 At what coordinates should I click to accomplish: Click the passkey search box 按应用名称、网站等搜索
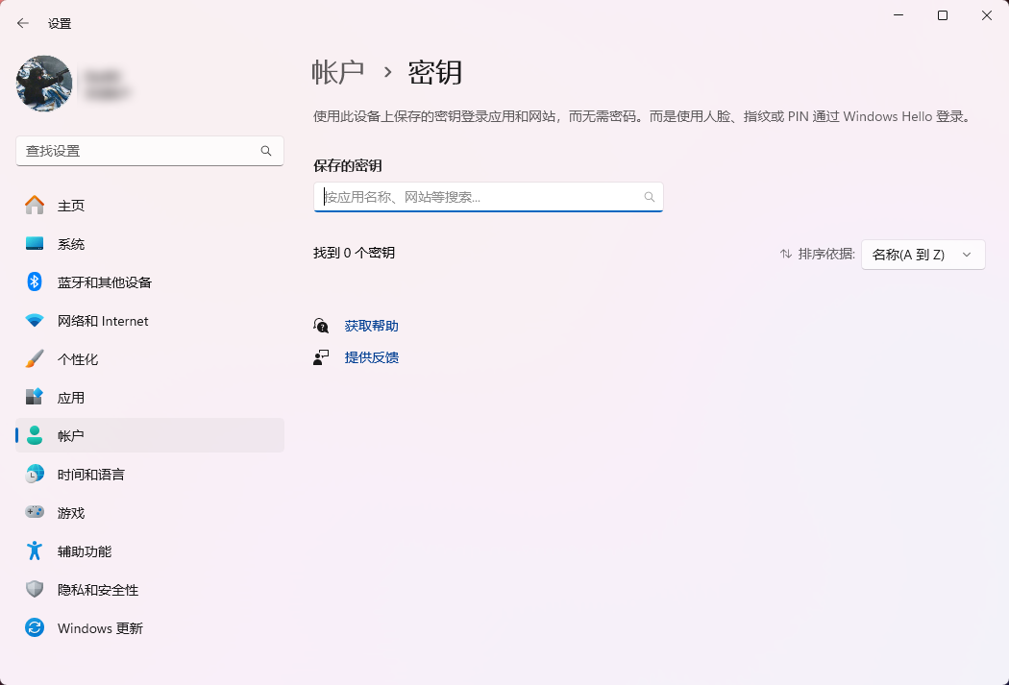pyautogui.click(x=487, y=197)
